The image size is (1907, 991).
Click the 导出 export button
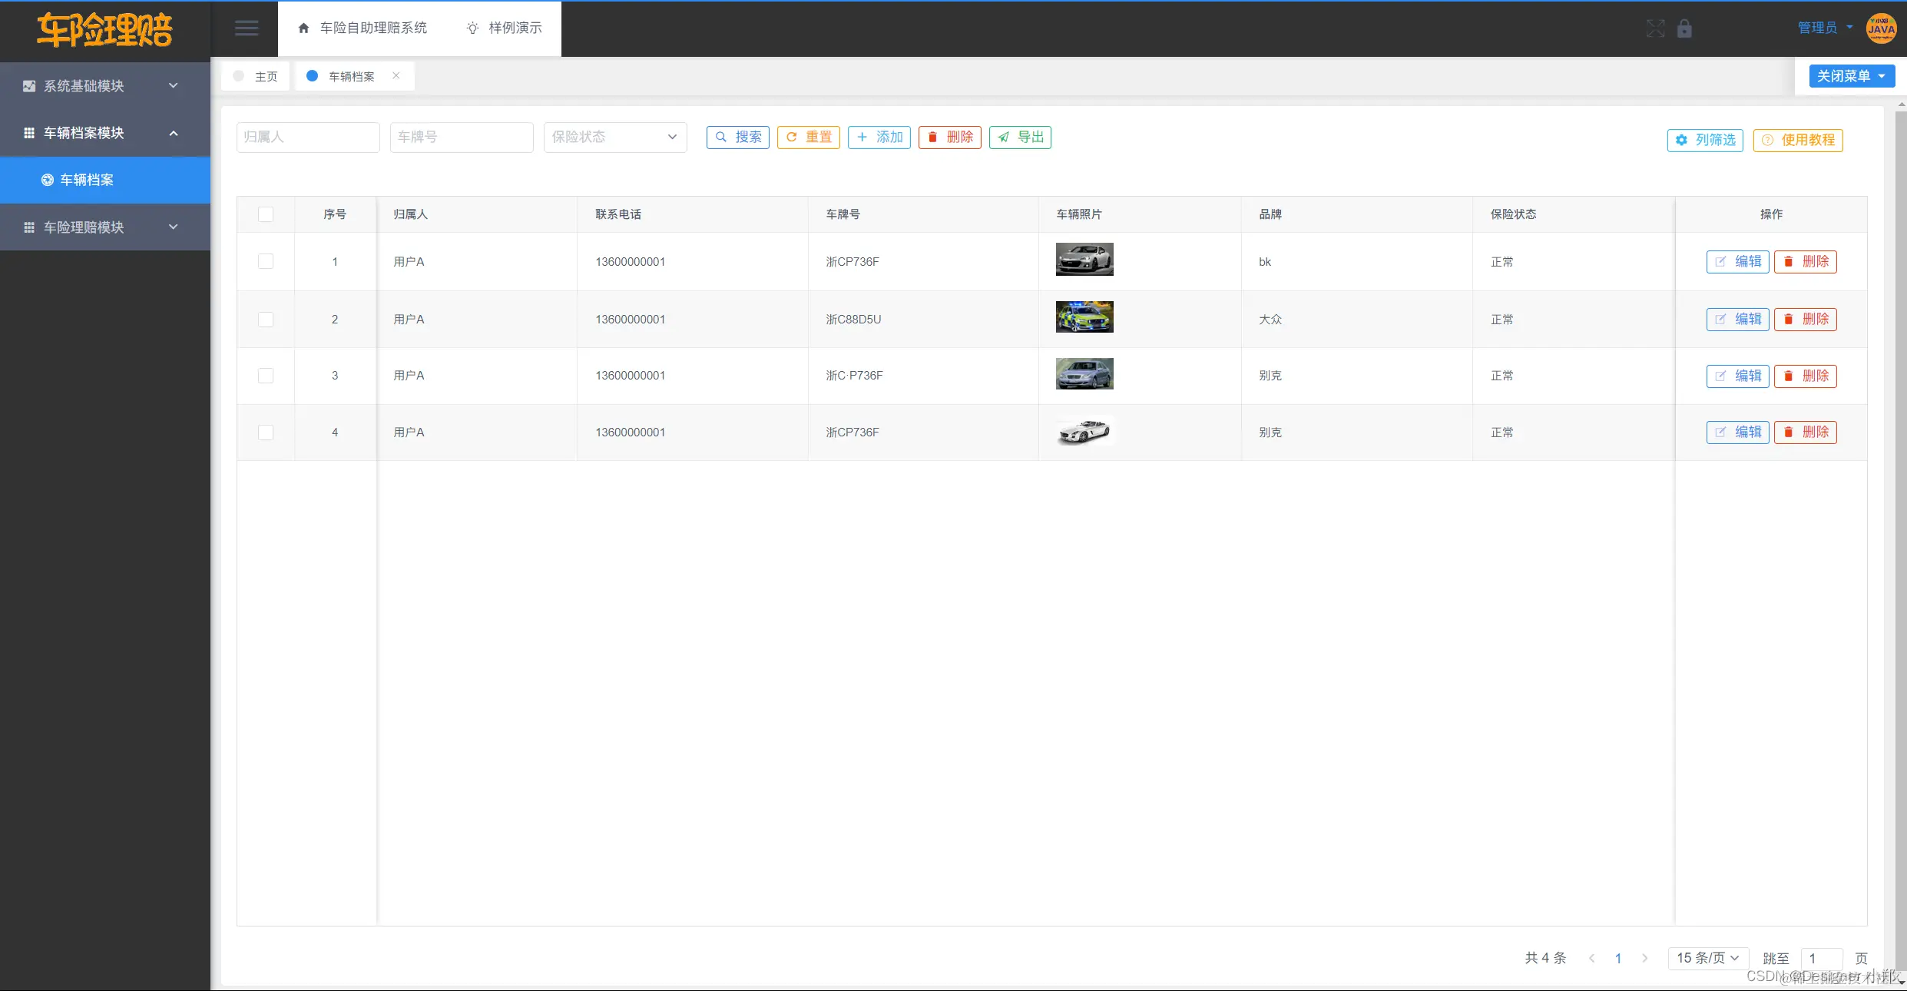point(1020,137)
